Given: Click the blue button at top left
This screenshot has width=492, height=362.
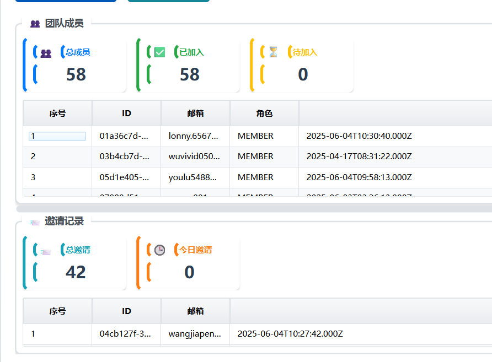Looking at the screenshot, I should click(x=66, y=1).
